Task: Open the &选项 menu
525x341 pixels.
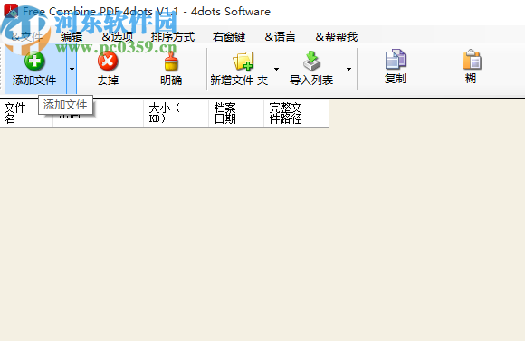Action: [x=117, y=36]
